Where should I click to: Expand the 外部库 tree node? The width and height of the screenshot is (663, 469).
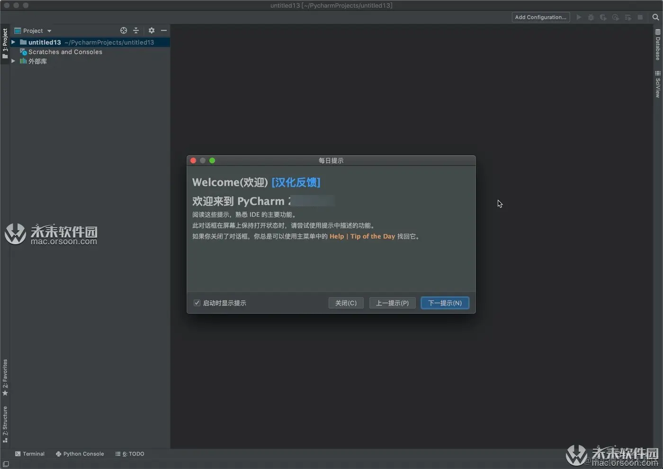[x=13, y=61]
